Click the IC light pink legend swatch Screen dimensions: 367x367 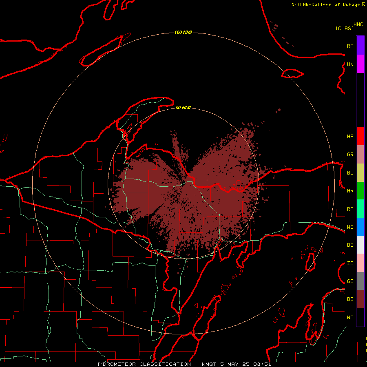360,263
